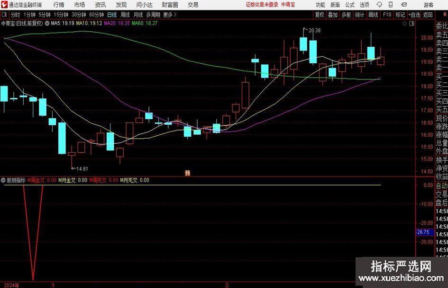Viewport: 448px width, 288px height.
Task: Click the MA20: 18.35 label
Action: 117,23
